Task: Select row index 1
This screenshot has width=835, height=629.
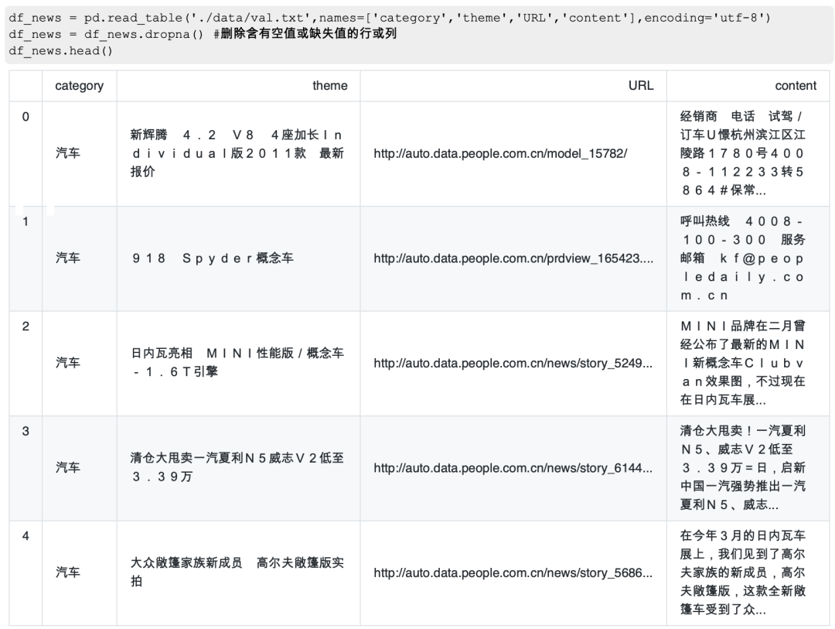Action: click(x=26, y=222)
